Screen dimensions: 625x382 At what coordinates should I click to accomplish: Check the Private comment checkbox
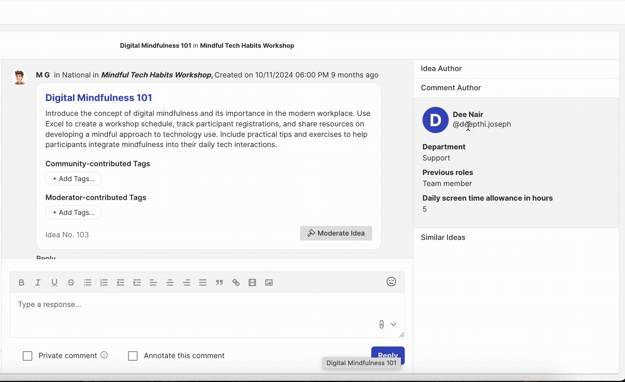(28, 356)
